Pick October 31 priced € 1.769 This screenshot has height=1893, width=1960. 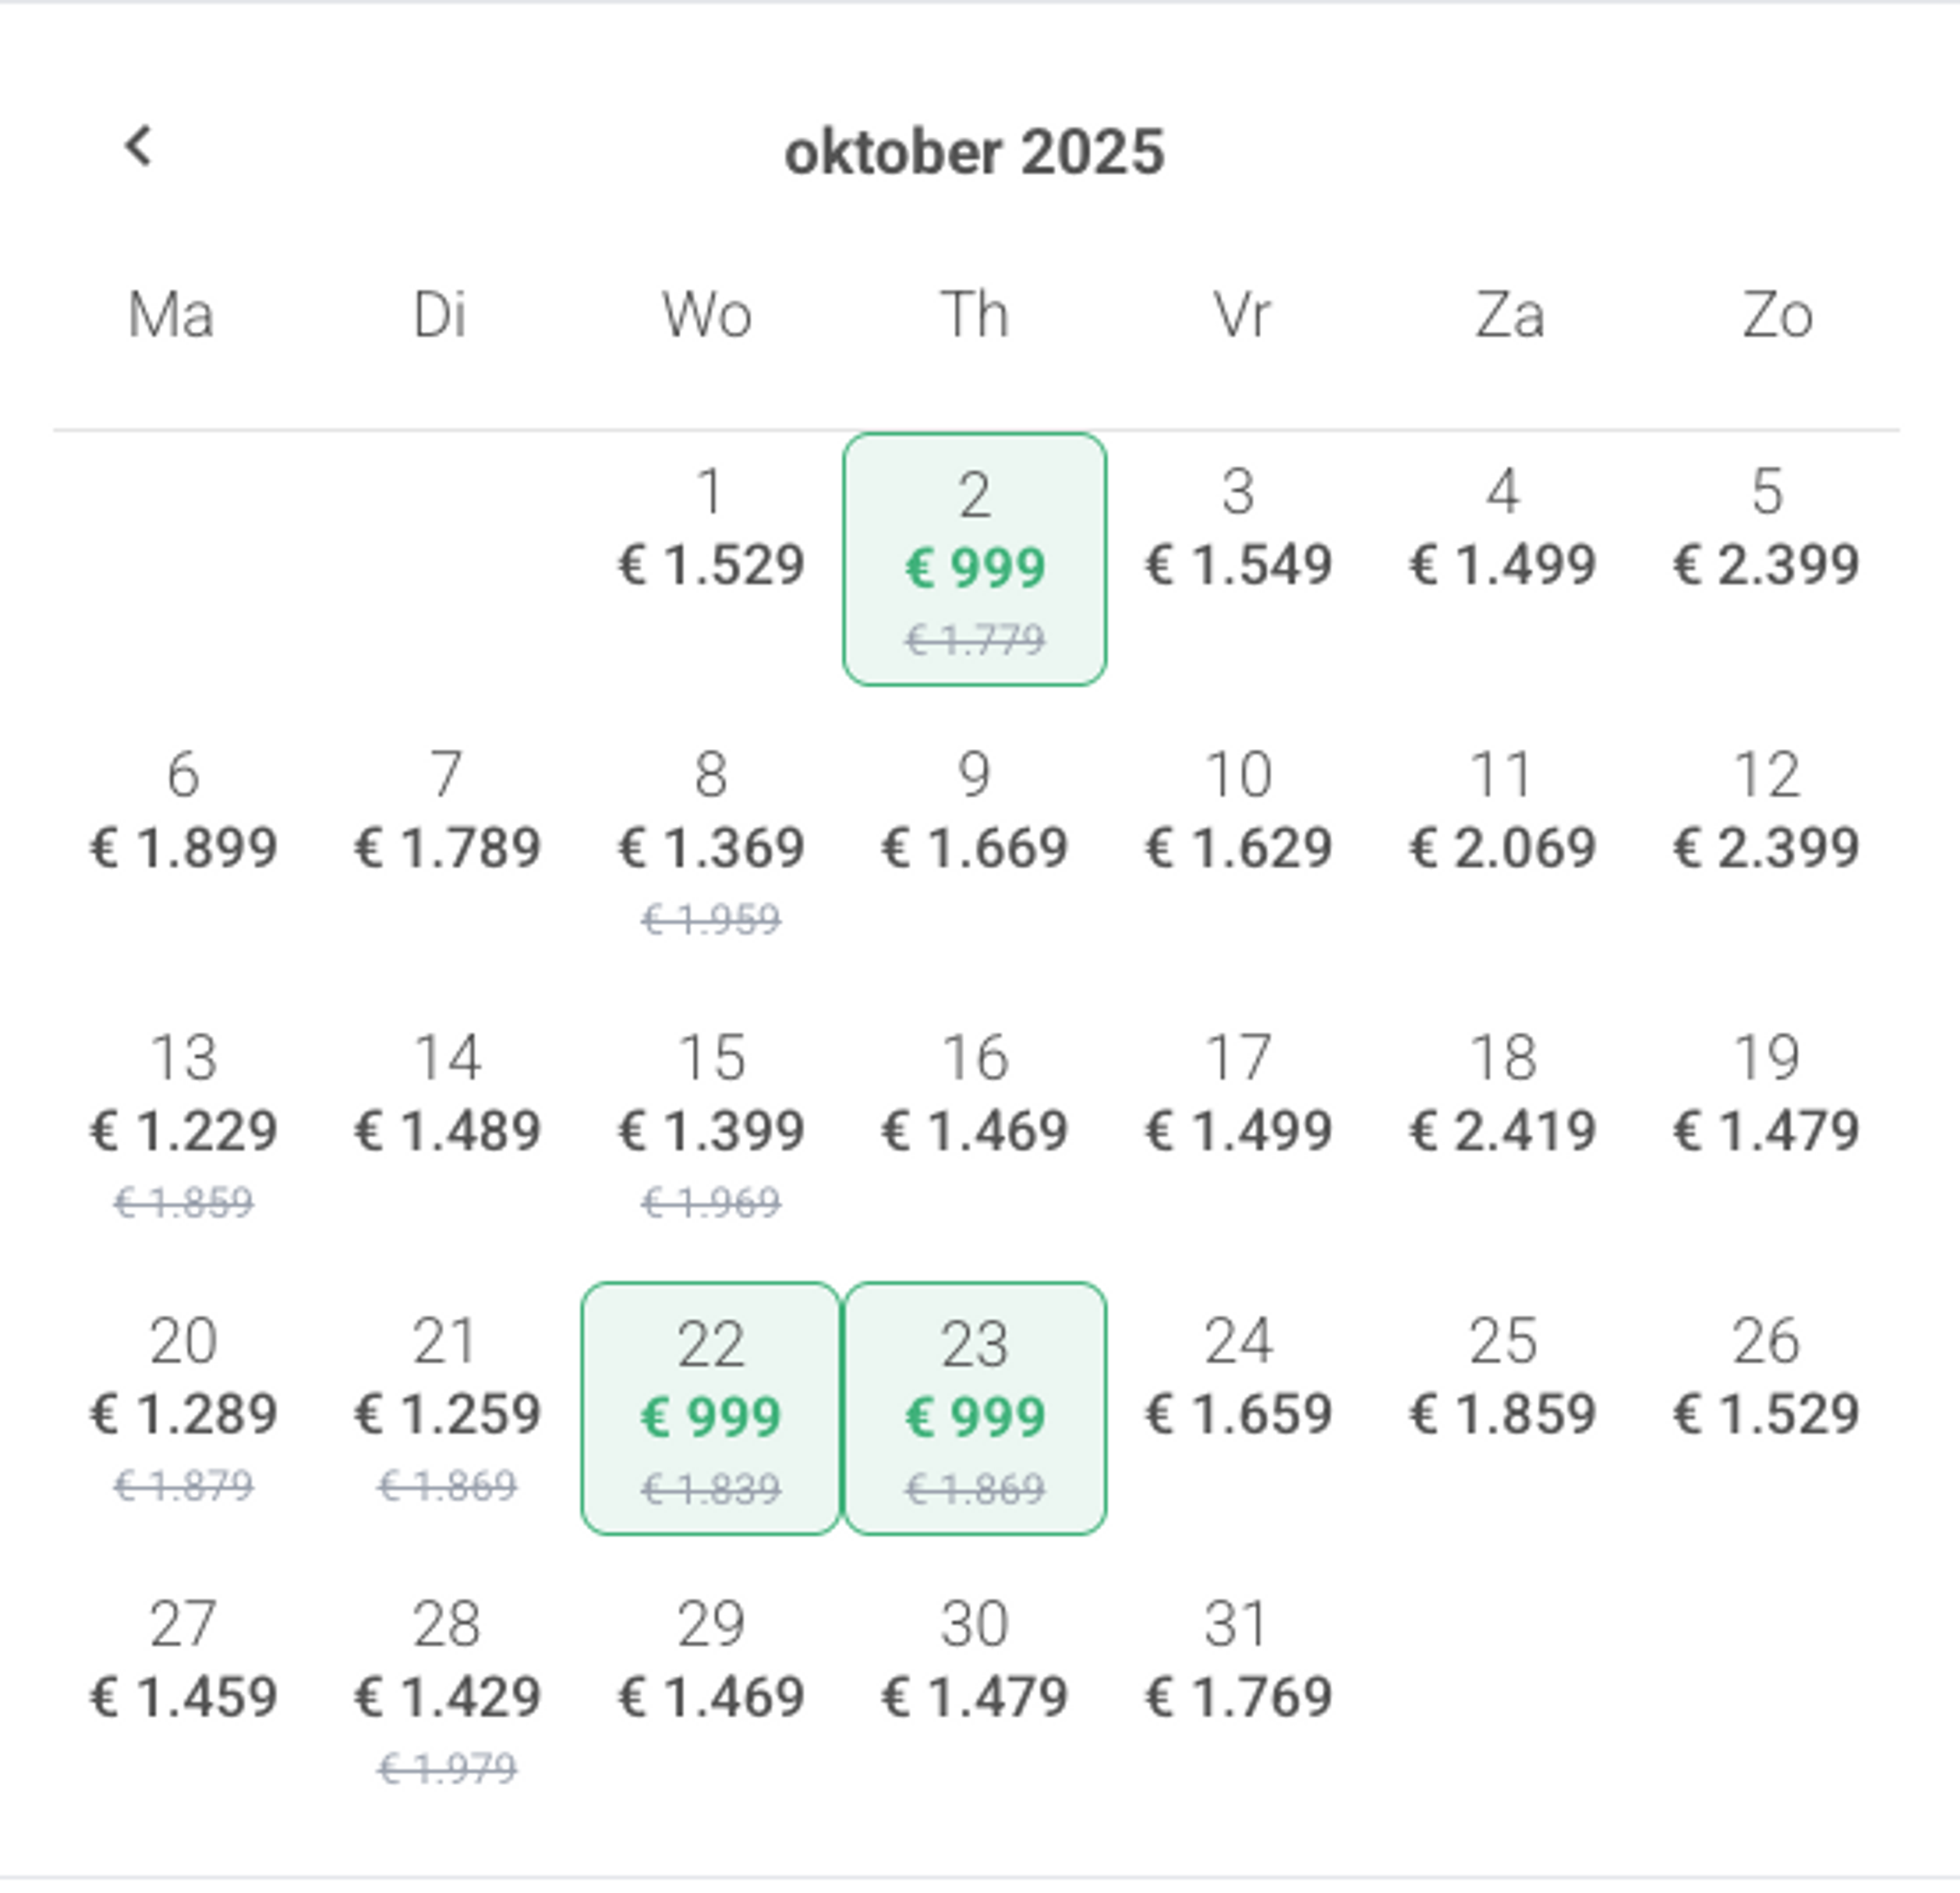(1239, 1691)
